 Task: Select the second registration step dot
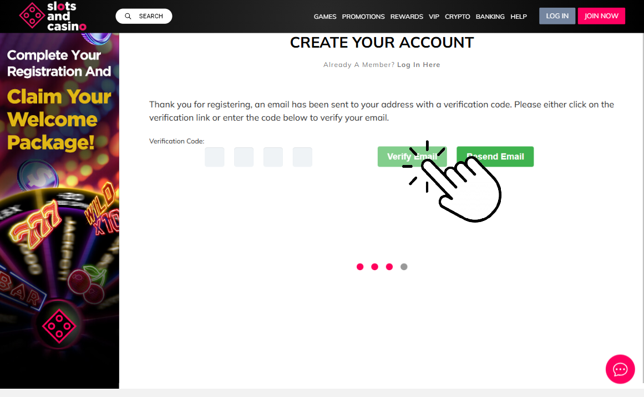tap(374, 267)
